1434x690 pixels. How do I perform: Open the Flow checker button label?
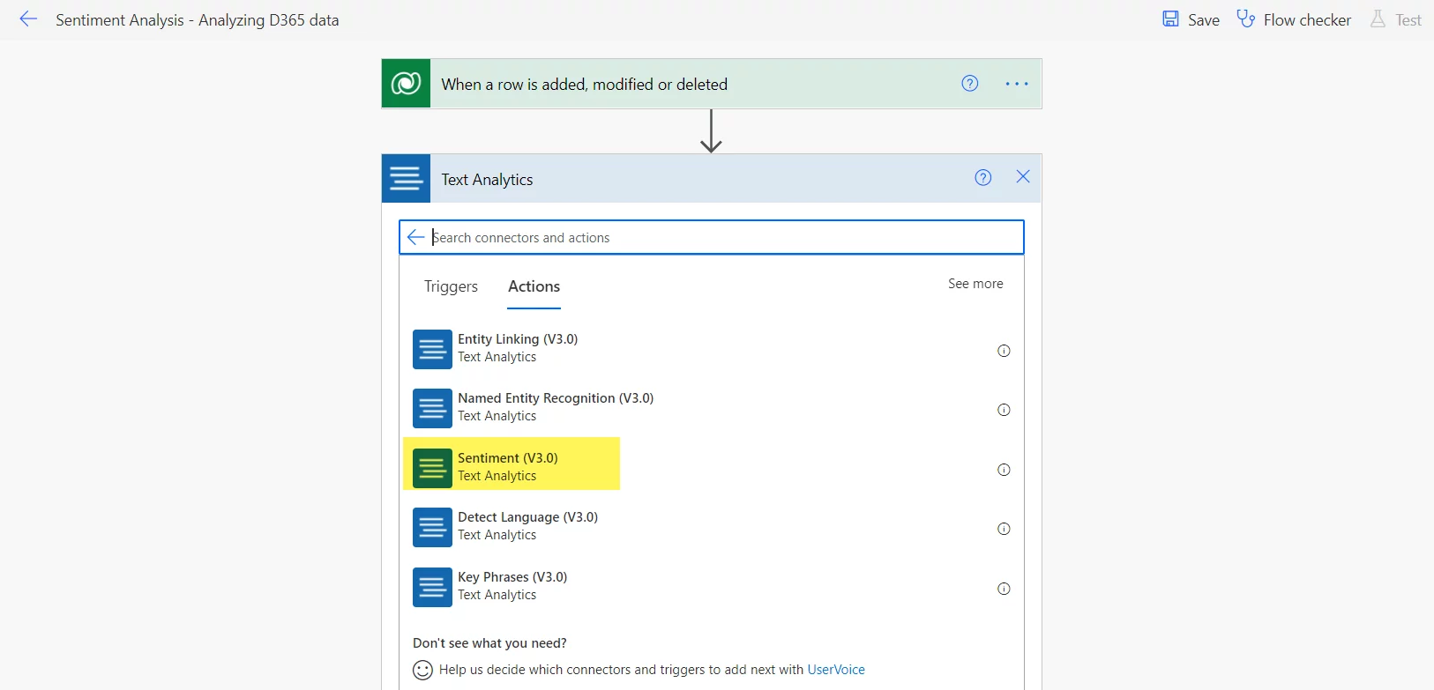click(x=1307, y=20)
